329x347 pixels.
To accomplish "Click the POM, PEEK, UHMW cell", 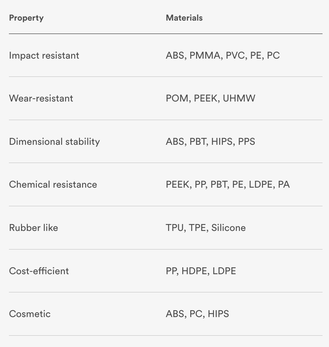I will tap(210, 98).
